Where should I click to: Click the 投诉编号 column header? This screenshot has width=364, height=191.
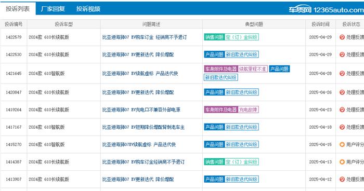[14, 24]
